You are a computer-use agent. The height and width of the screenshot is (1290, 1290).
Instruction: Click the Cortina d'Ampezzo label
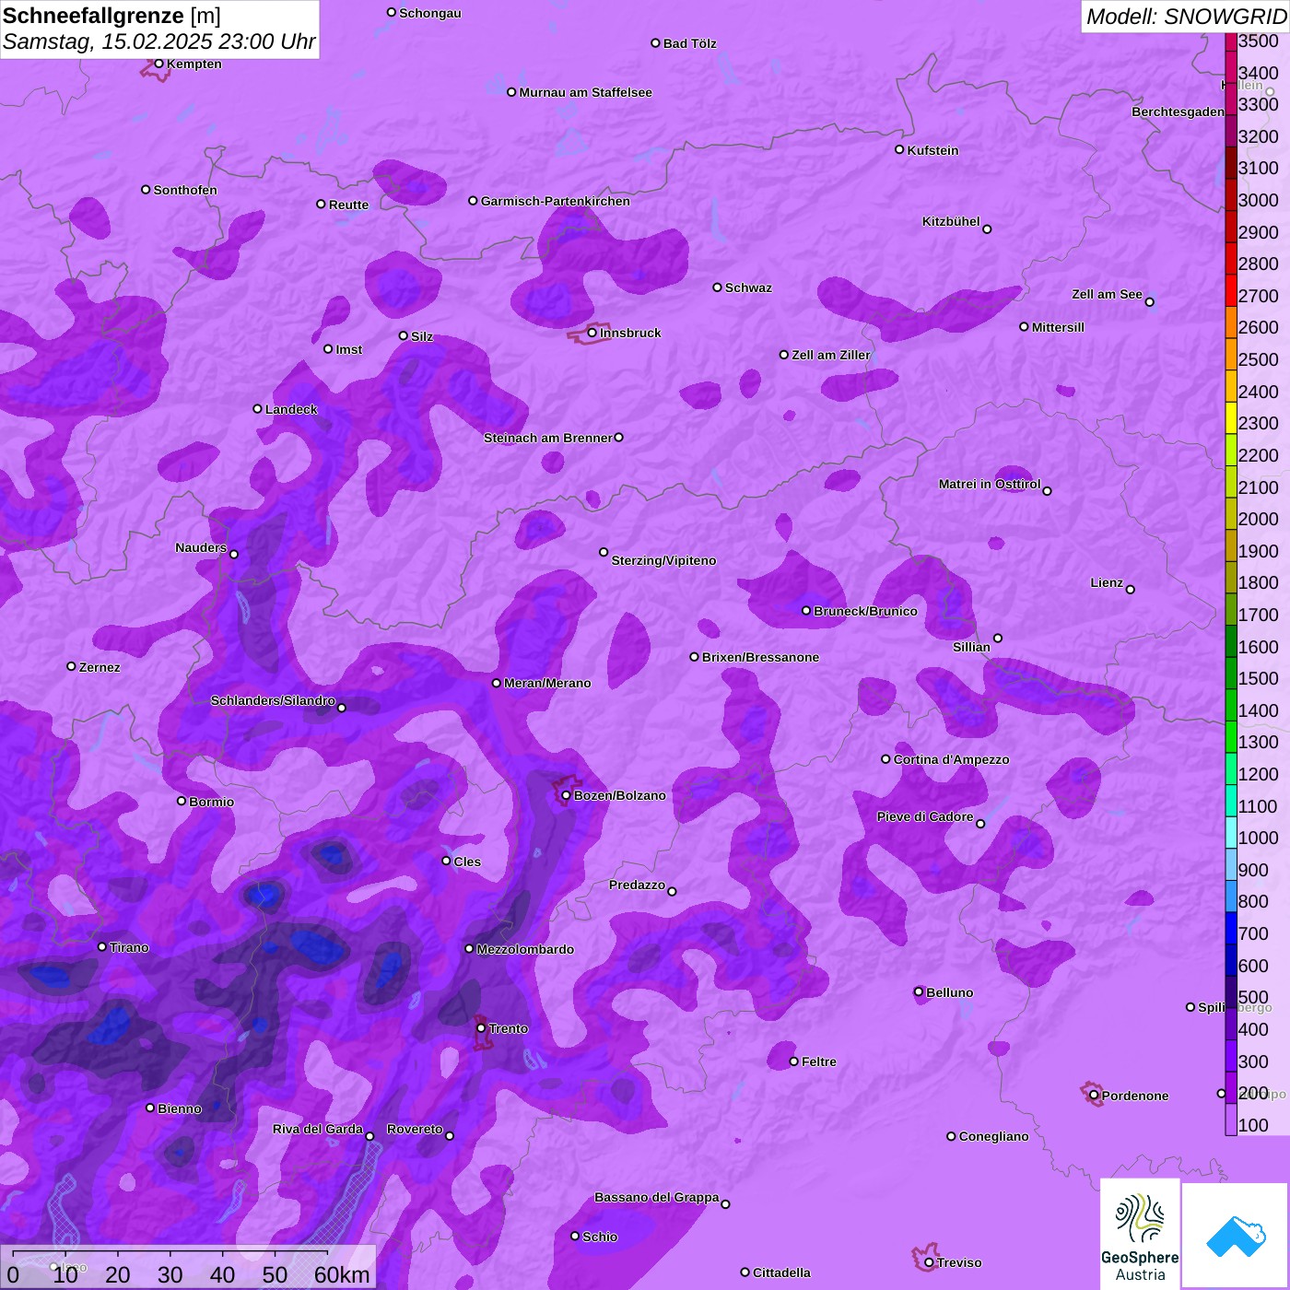[x=951, y=759]
